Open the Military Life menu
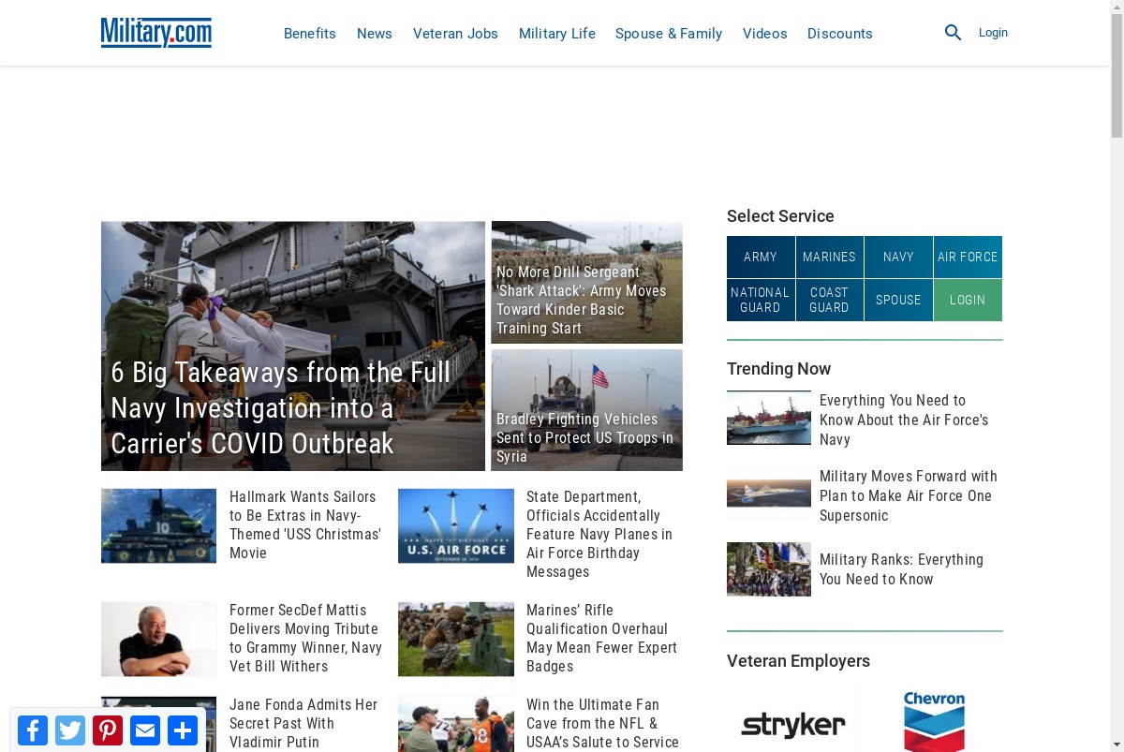The width and height of the screenshot is (1124, 752). (557, 34)
